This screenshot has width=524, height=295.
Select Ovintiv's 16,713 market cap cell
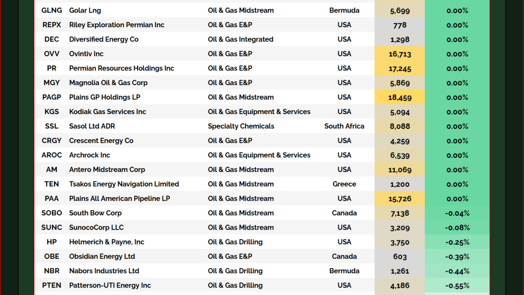click(x=400, y=54)
